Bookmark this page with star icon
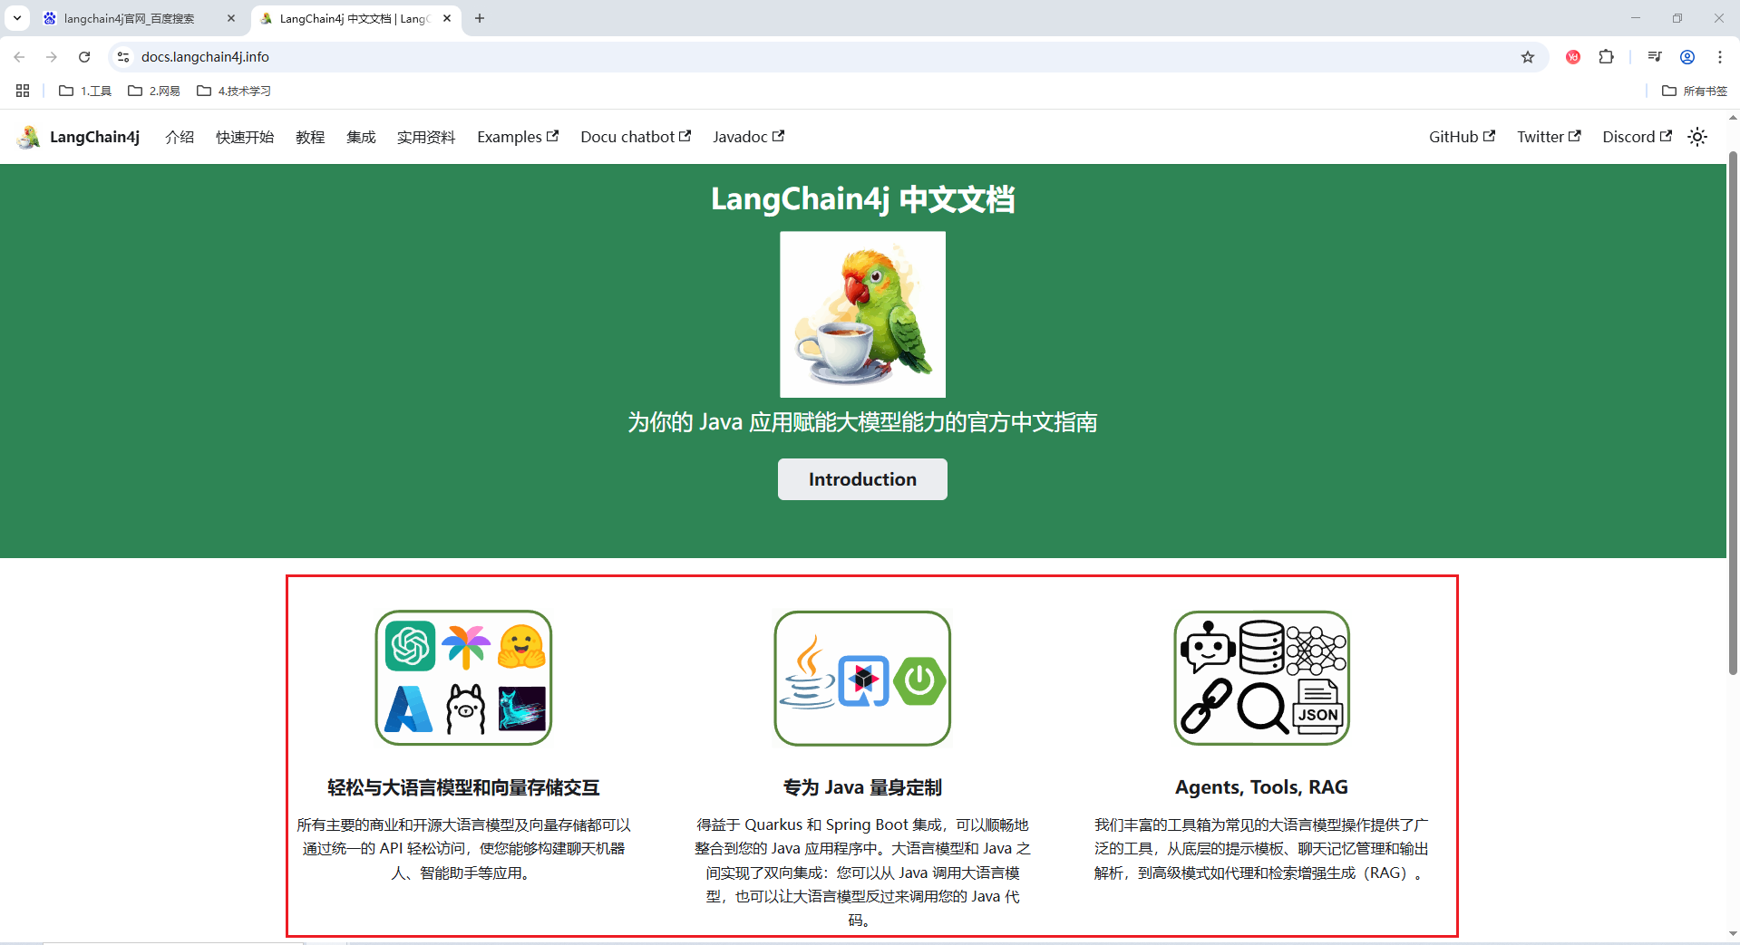Image resolution: width=1740 pixels, height=945 pixels. coord(1528,57)
